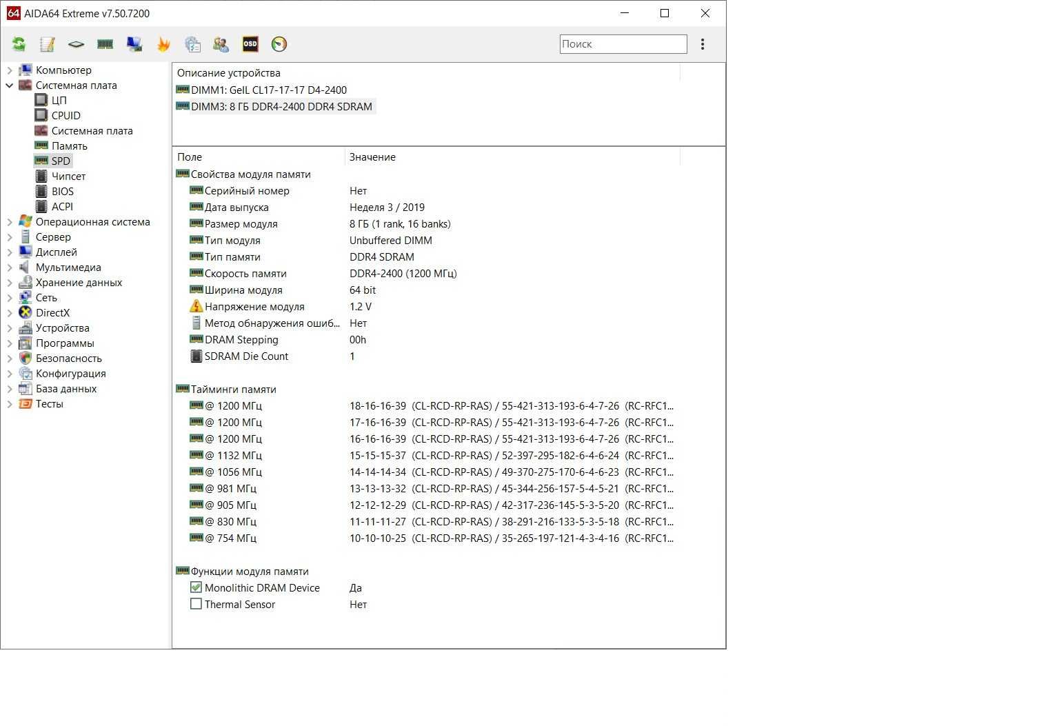
Task: Toggle the Monolithic DRAM Device checkbox
Action: tap(196, 587)
